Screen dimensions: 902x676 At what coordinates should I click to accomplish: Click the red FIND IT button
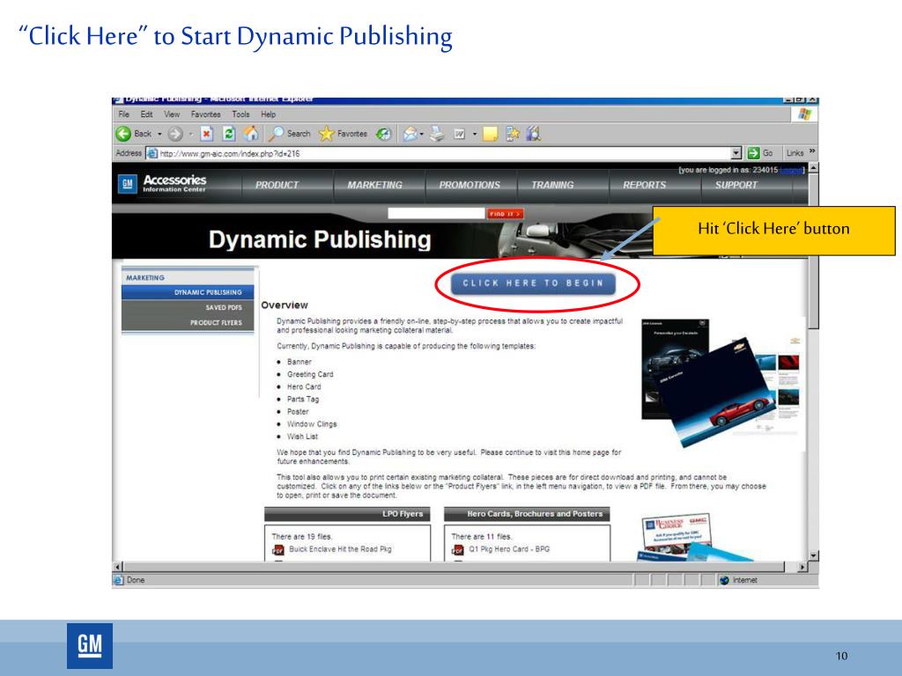pyautogui.click(x=505, y=214)
